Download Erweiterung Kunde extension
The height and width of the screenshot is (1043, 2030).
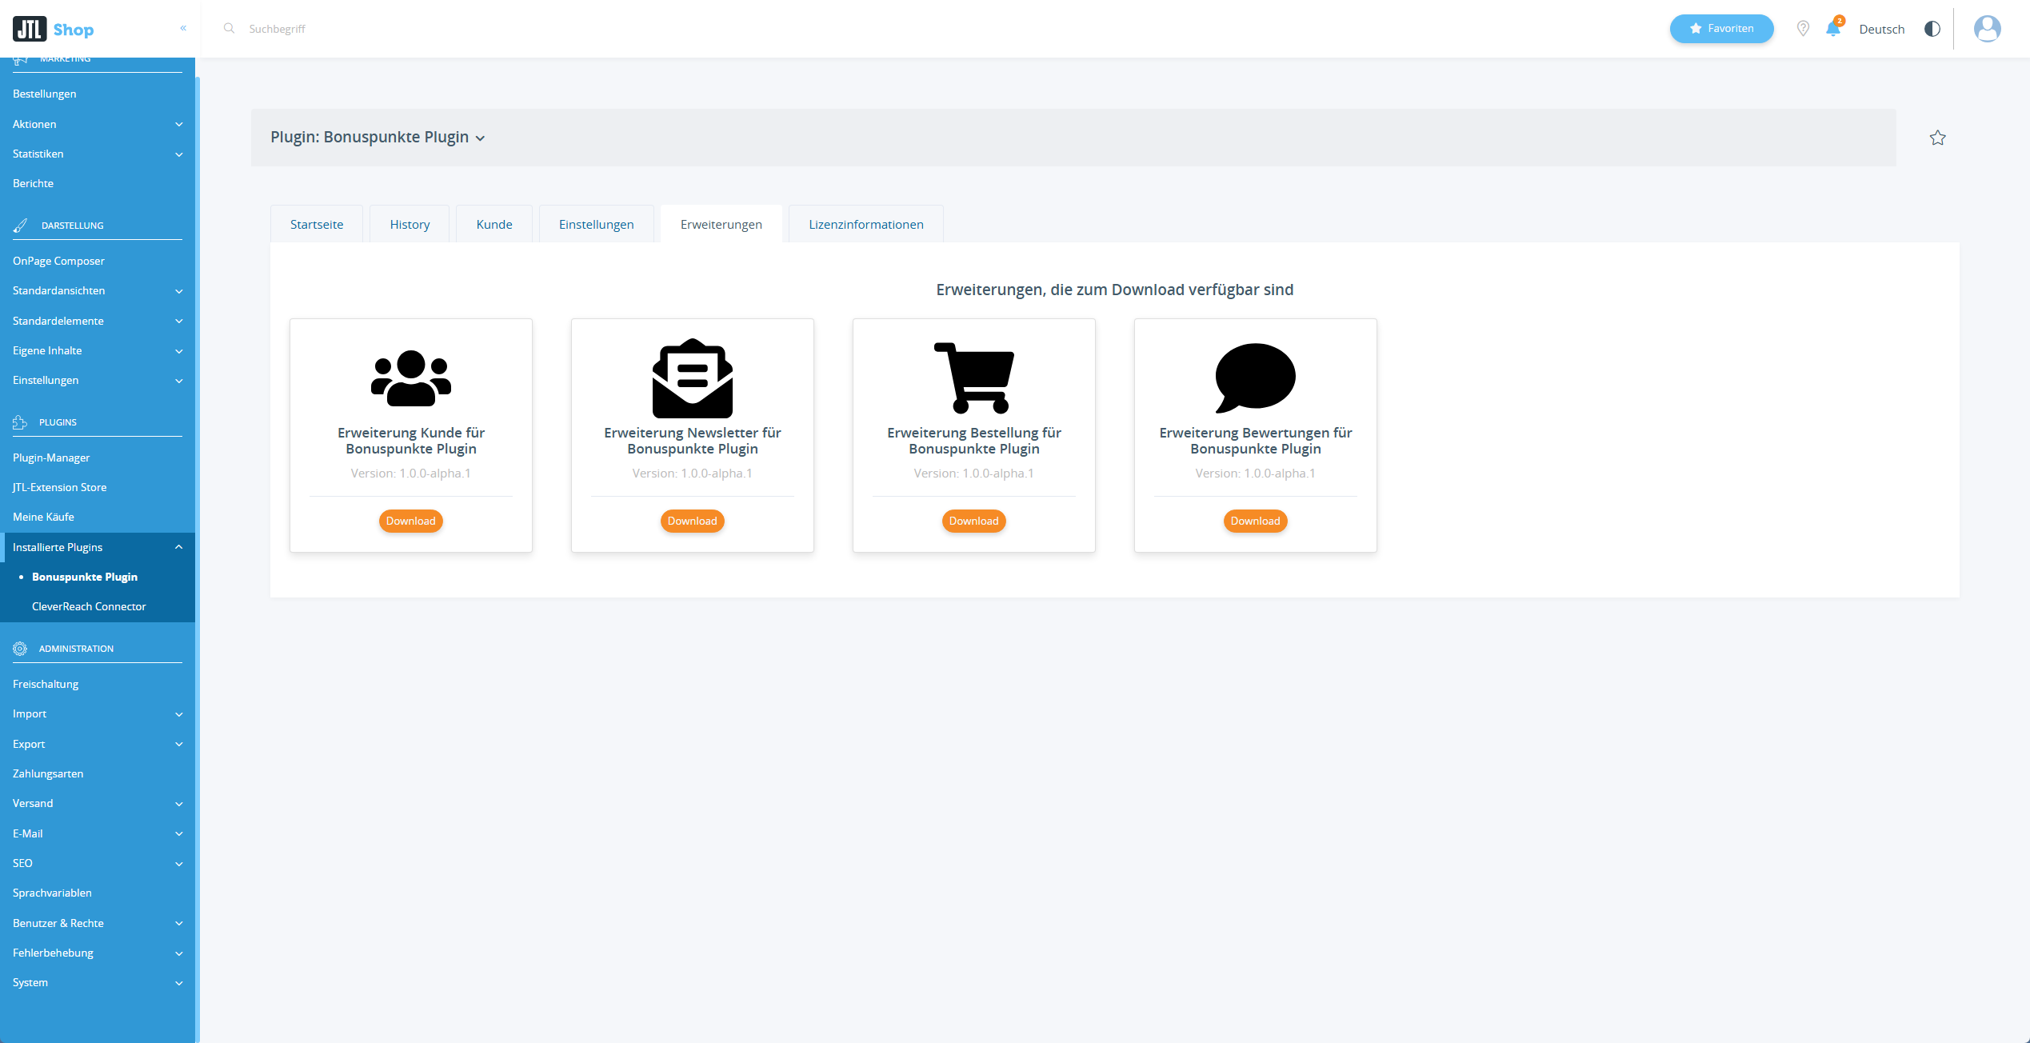[411, 521]
